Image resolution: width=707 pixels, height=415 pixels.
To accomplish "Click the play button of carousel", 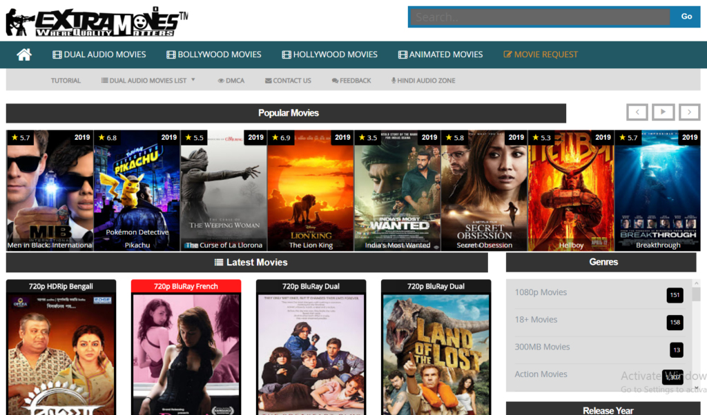I will (x=663, y=112).
